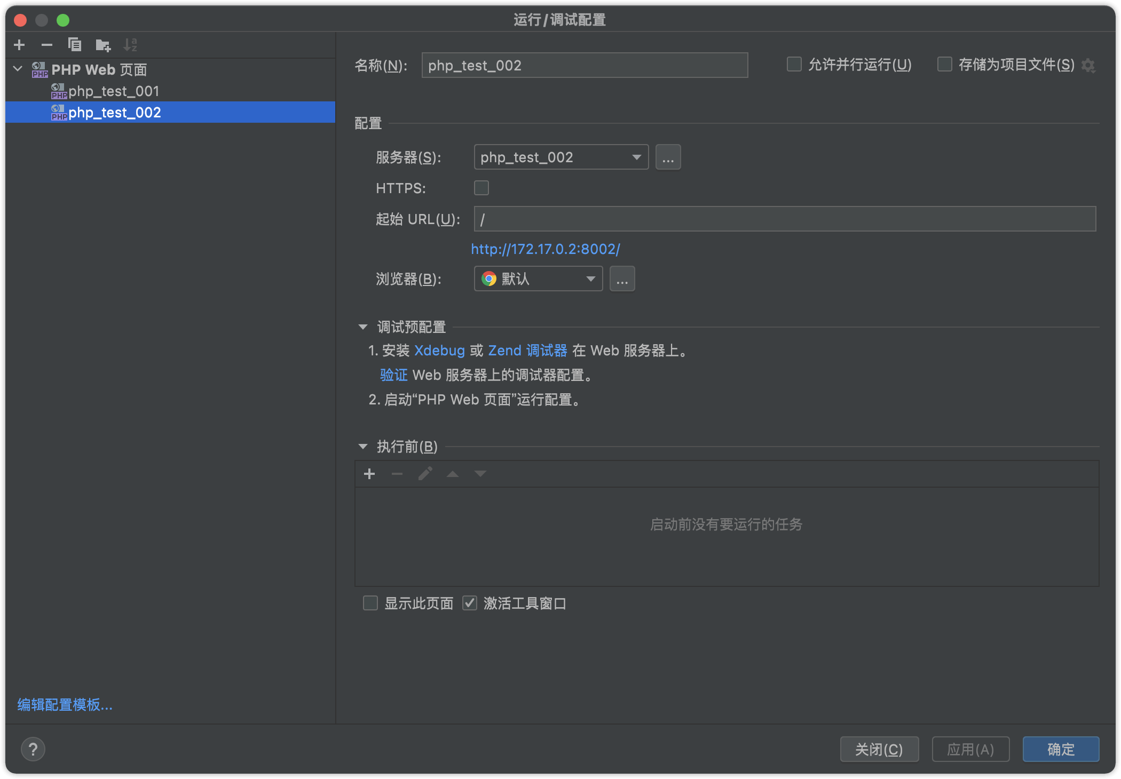The width and height of the screenshot is (1121, 779).
Task: Open the server php_test_002 dropdown
Action: [560, 157]
